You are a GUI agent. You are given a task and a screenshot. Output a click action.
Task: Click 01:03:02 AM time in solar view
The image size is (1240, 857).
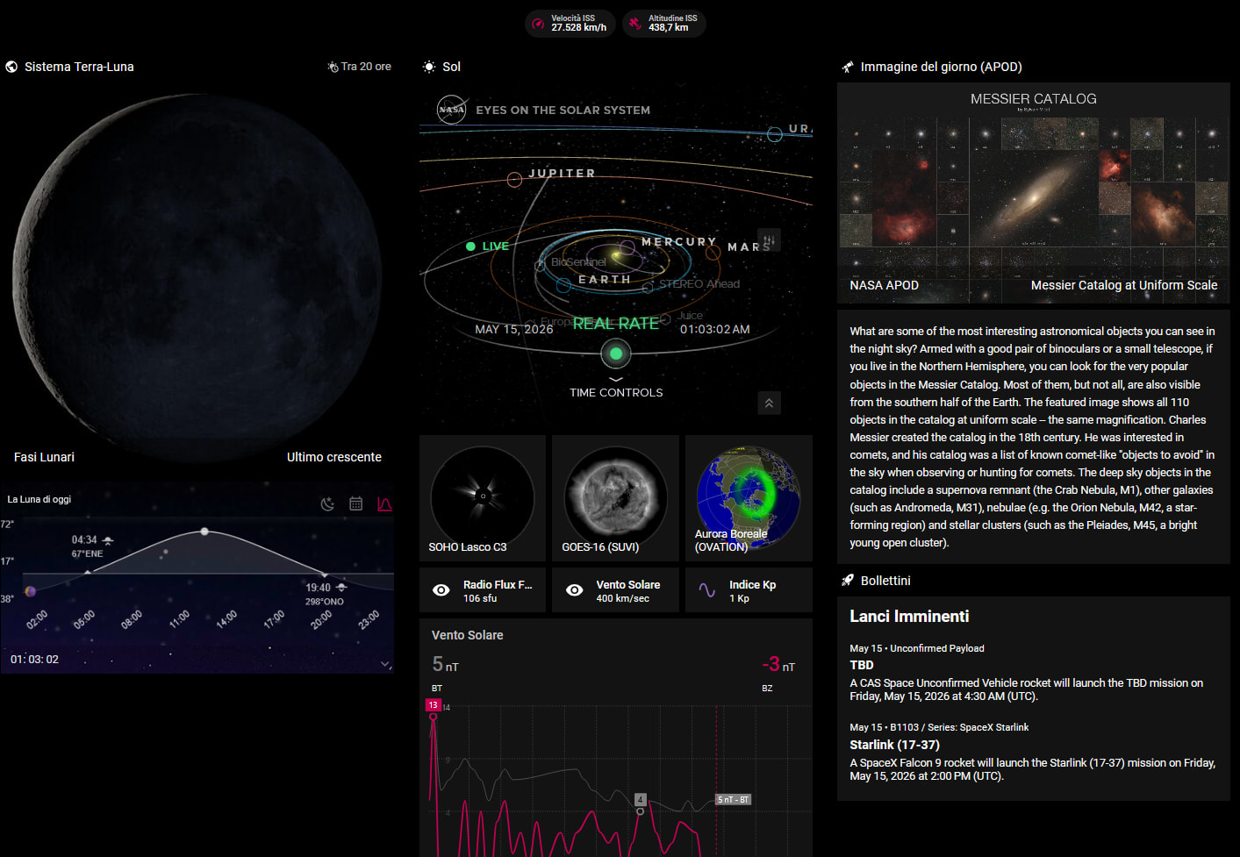tap(715, 330)
